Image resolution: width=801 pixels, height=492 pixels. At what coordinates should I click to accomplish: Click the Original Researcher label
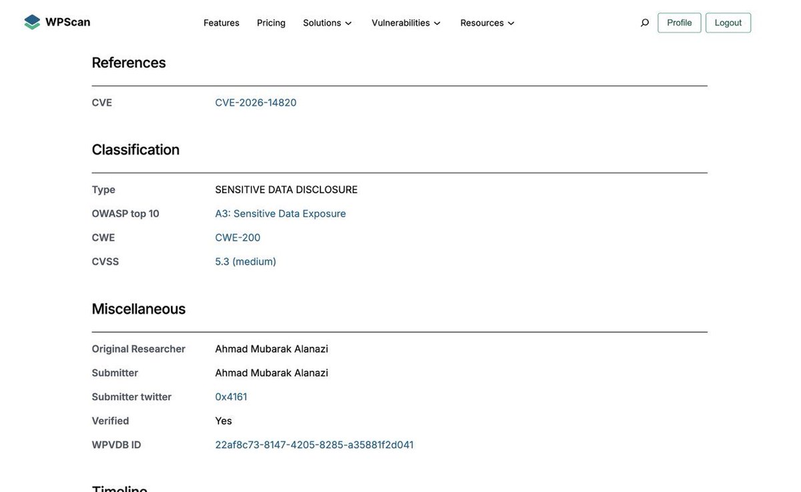point(139,349)
